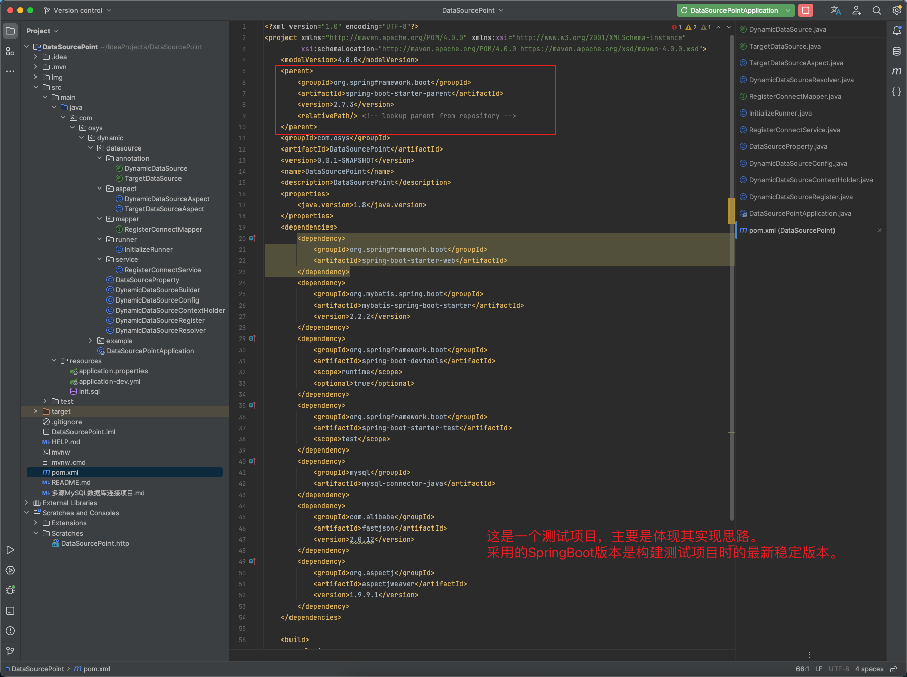907x677 pixels.
Task: Select init.sql file in tree
Action: (89, 391)
